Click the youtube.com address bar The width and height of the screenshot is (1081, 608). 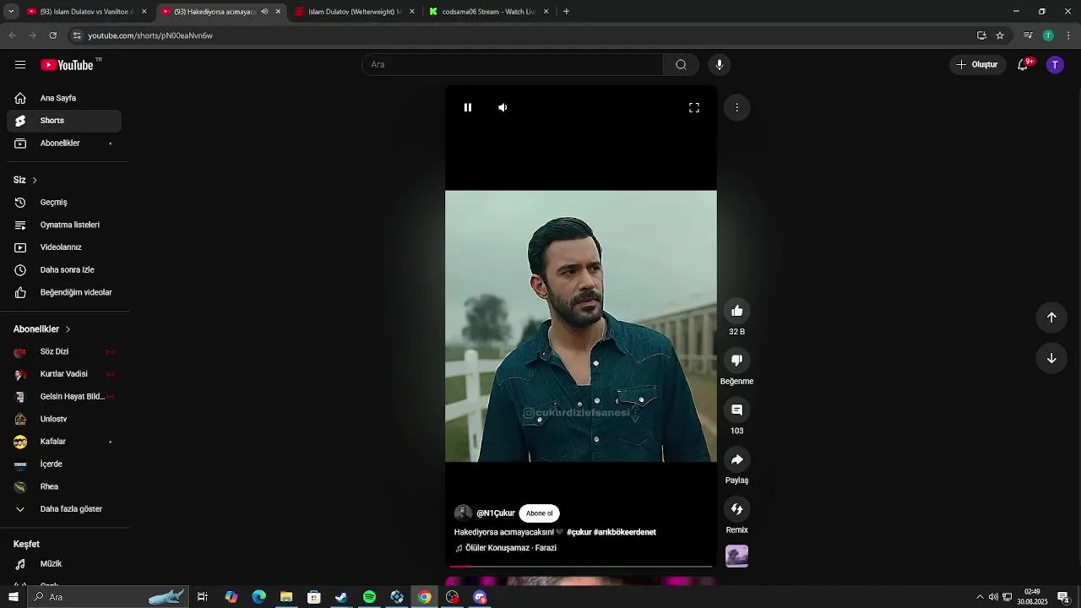[524, 35]
